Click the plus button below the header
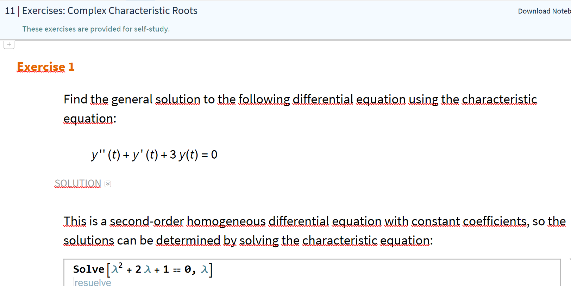Image resolution: width=571 pixels, height=286 pixels. pyautogui.click(x=9, y=45)
